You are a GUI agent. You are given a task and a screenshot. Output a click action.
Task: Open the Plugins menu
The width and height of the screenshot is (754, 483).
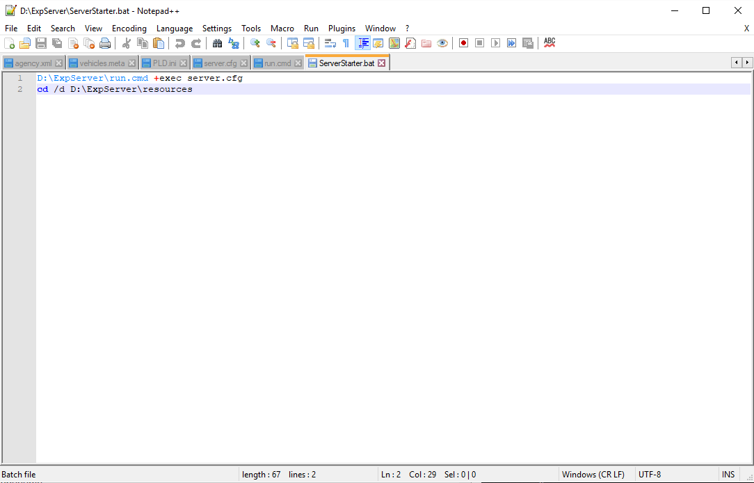click(x=342, y=29)
